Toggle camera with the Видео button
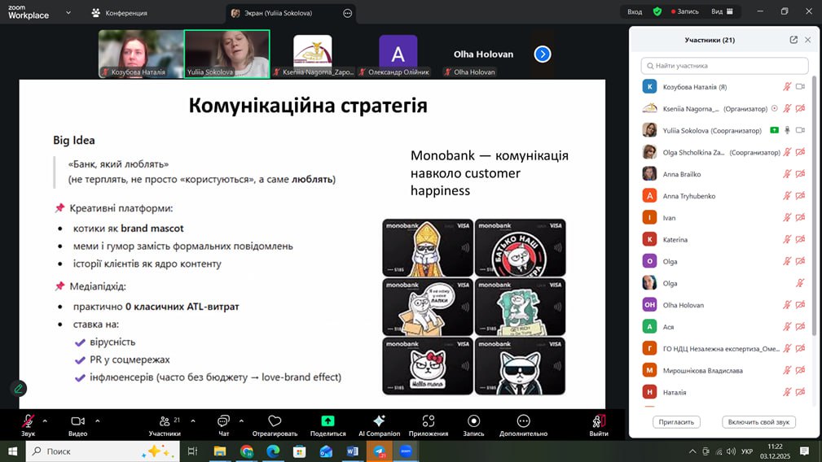 click(77, 421)
